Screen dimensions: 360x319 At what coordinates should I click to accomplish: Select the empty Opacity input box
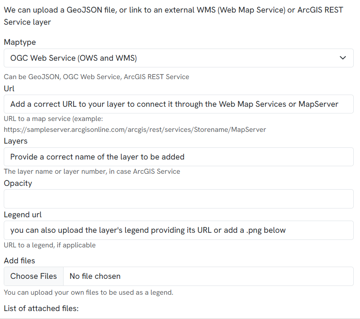pyautogui.click(x=179, y=199)
